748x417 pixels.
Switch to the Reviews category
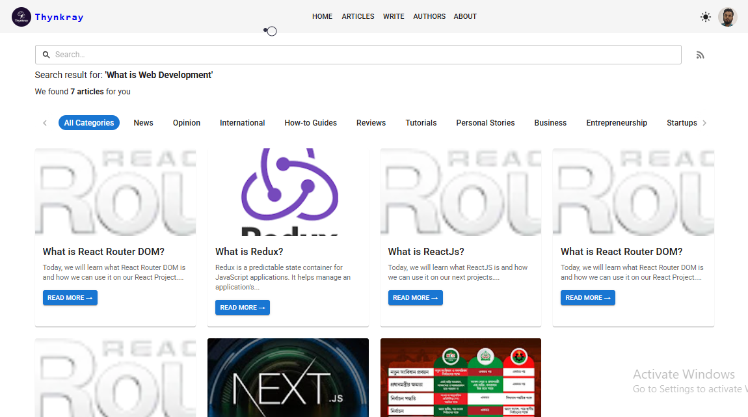(x=371, y=122)
